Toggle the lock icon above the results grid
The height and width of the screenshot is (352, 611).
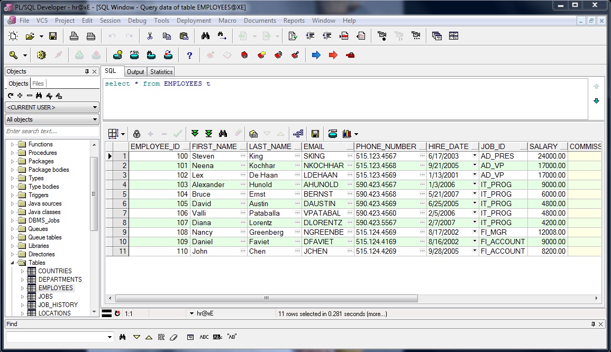click(136, 133)
